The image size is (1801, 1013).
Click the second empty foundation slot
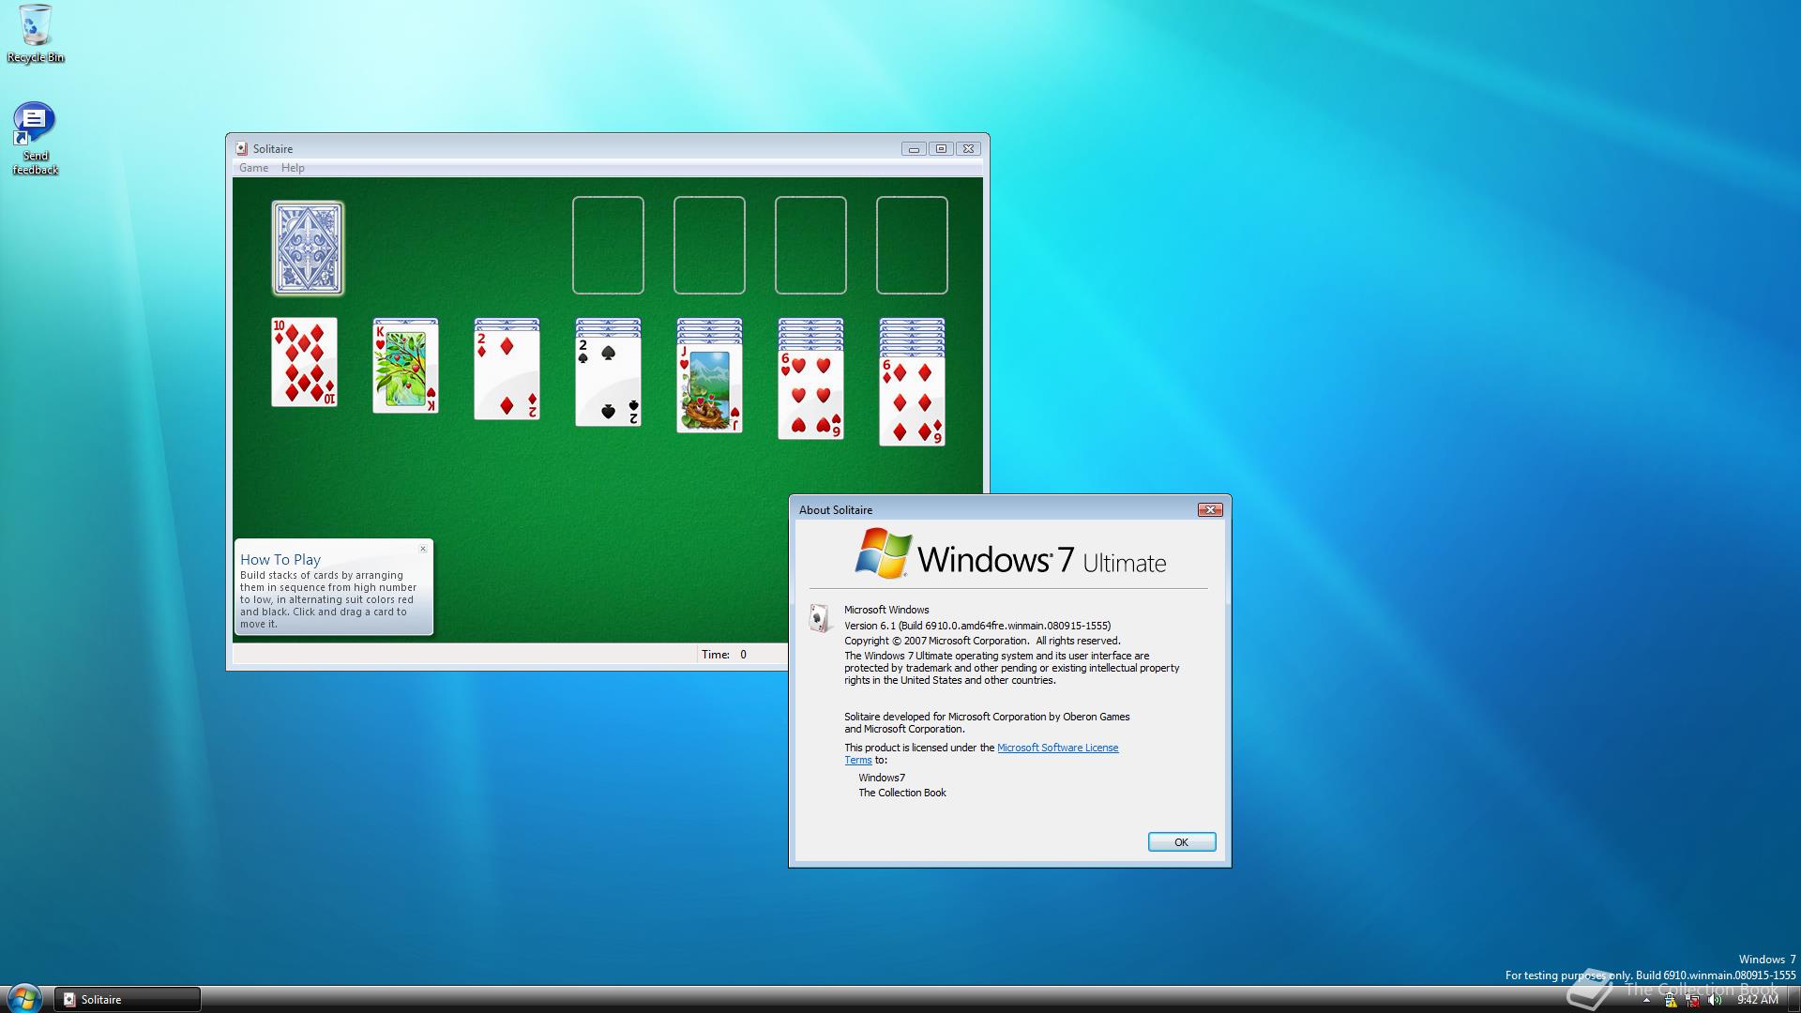(709, 245)
